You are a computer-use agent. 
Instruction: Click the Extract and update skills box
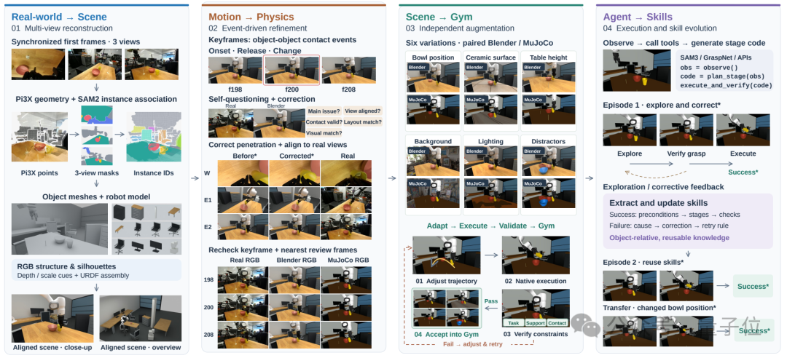688,221
